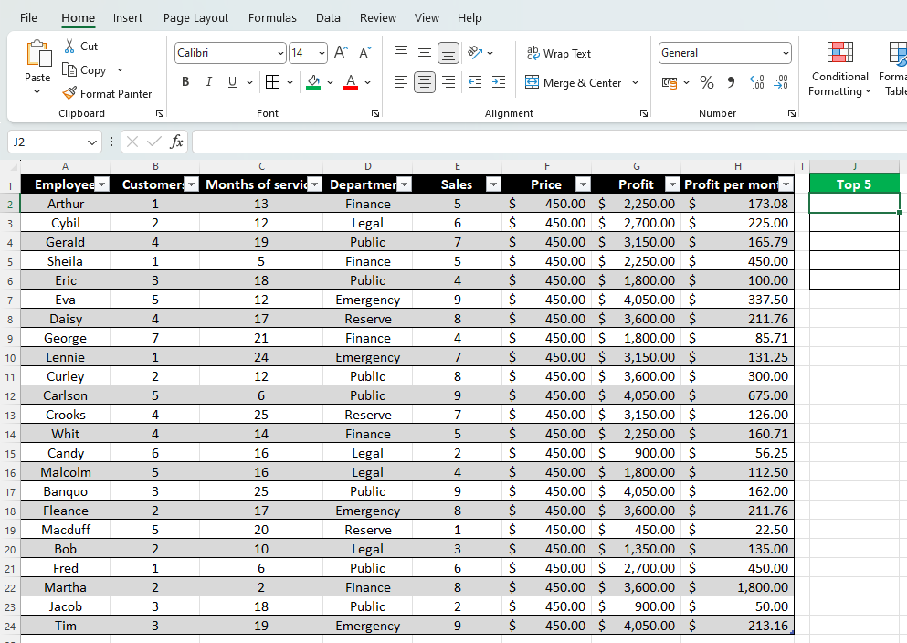The height and width of the screenshot is (643, 907).
Task: Toggle italic formatting
Action: [208, 81]
